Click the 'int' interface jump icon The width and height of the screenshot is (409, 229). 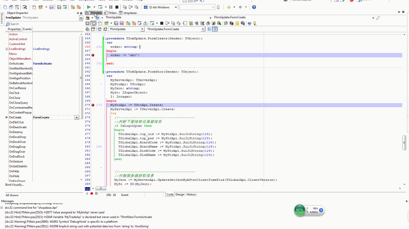pos(99,29)
